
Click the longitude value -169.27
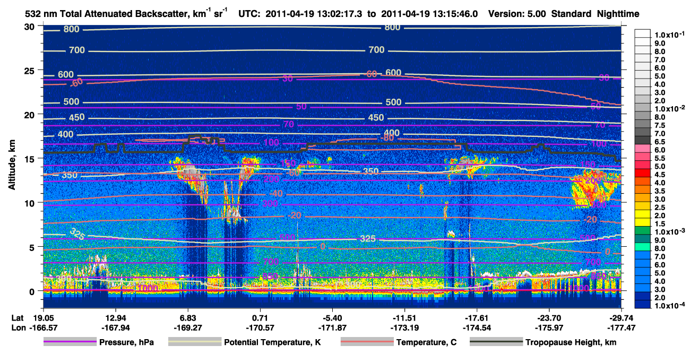(187, 327)
